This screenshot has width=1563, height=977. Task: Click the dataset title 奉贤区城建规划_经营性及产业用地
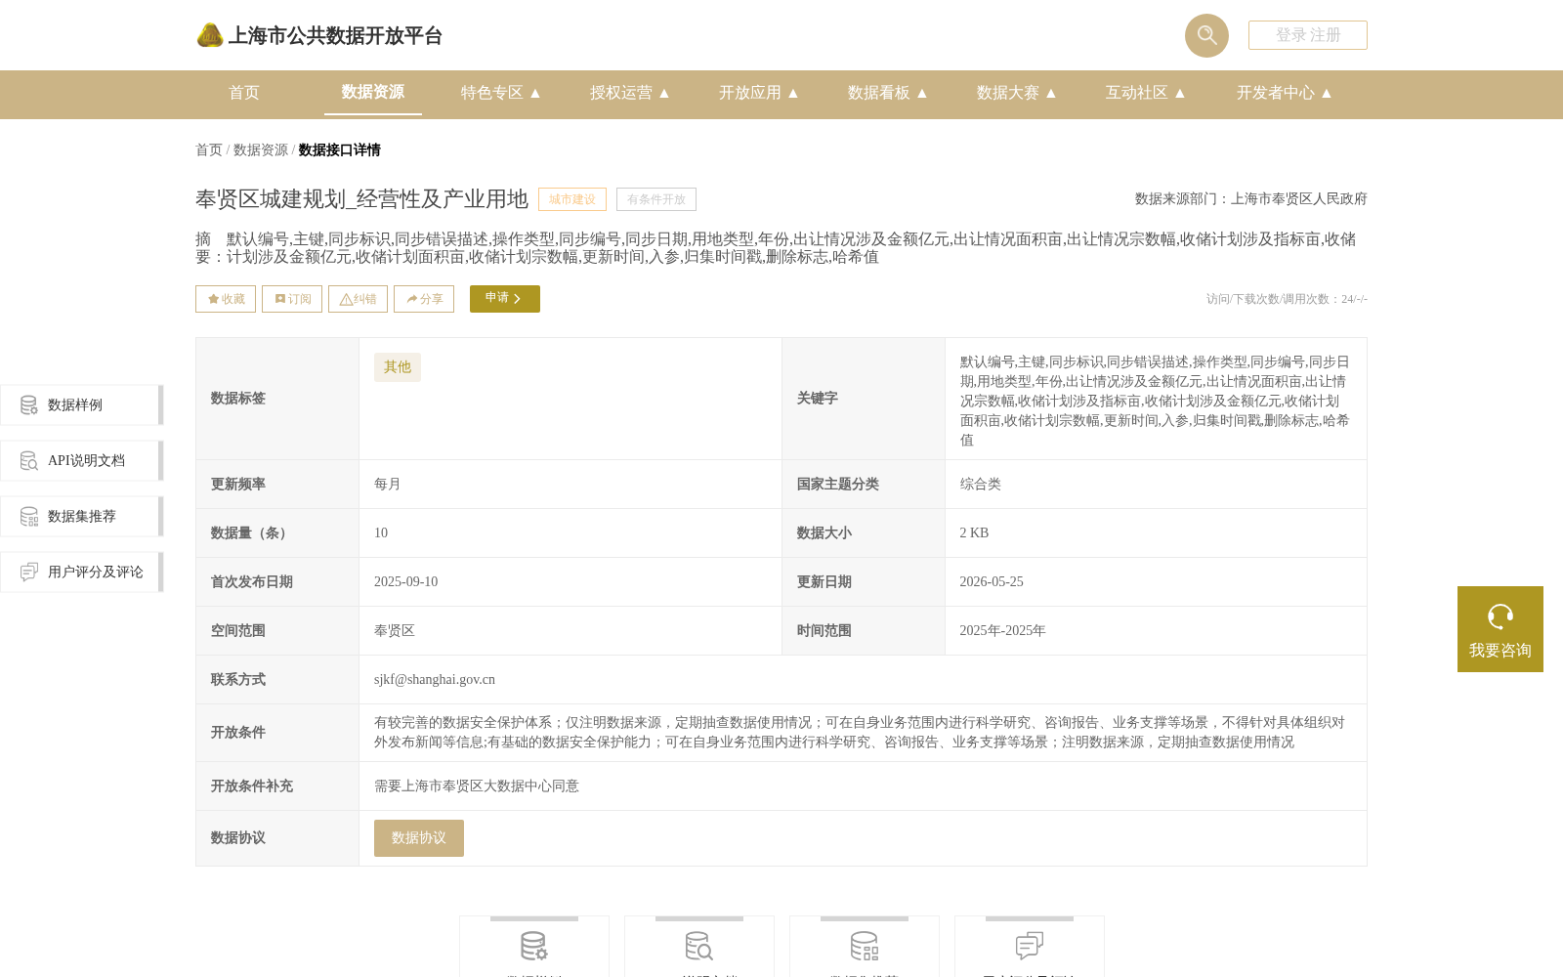[361, 199]
